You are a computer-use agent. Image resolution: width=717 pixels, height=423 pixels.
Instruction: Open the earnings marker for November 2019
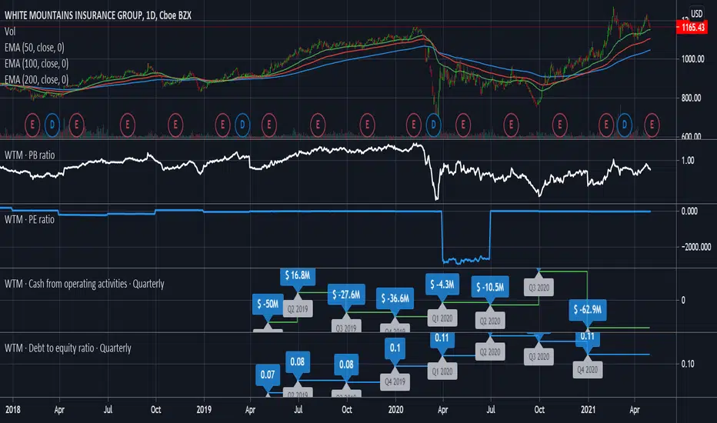pos(367,125)
